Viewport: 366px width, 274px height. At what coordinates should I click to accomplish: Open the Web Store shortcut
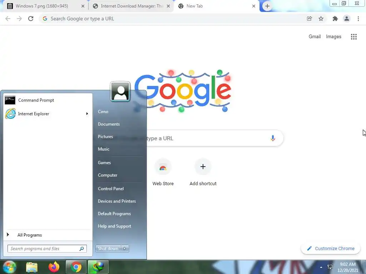click(x=163, y=172)
